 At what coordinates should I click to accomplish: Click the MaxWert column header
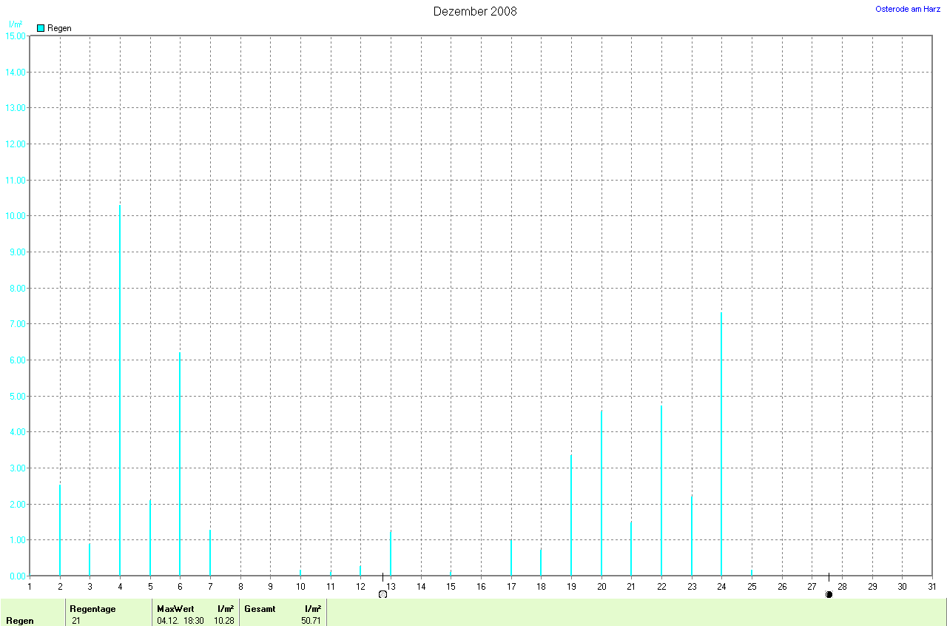[x=175, y=608]
